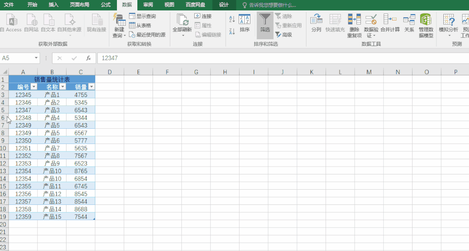Click cell containing 4755
Viewport: 469px width, 251px height.
tap(81, 95)
